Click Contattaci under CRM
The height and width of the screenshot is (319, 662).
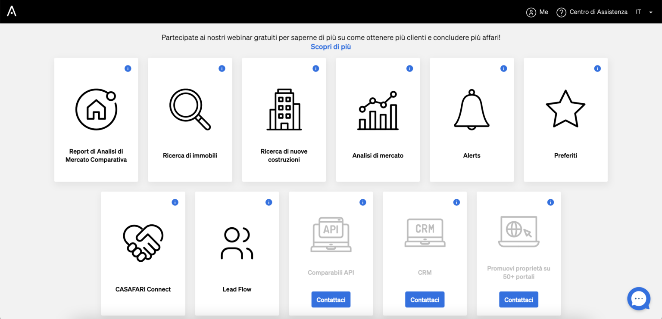click(x=425, y=300)
